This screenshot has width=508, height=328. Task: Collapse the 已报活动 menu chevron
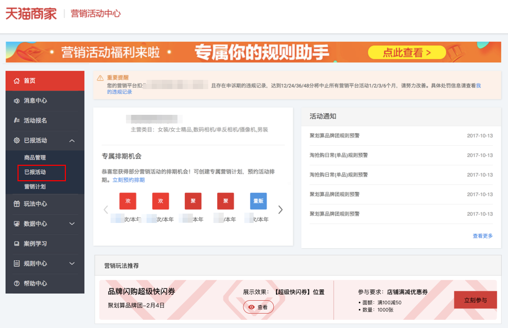72,141
